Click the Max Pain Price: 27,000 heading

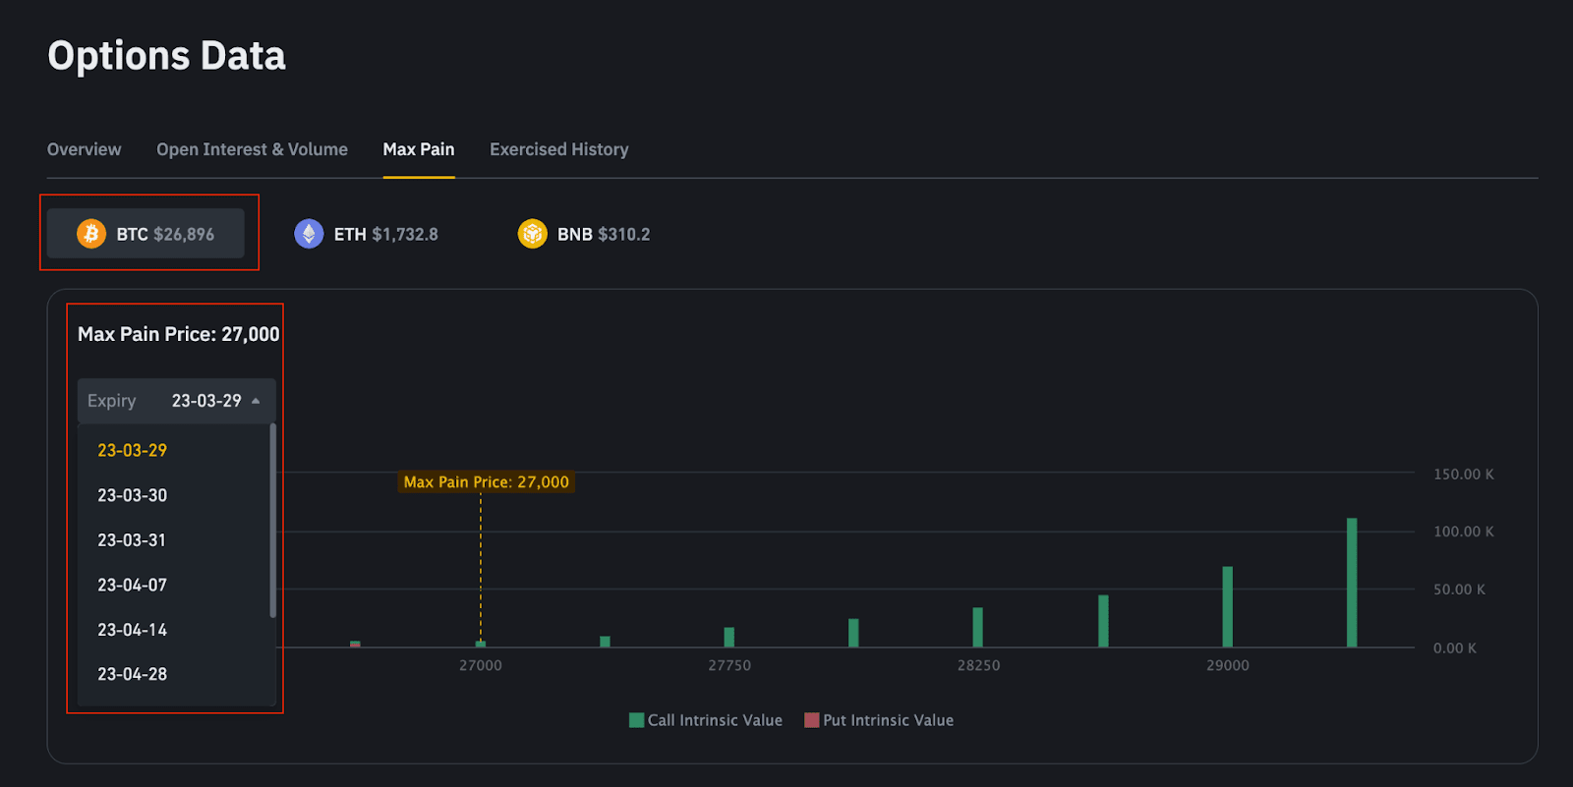coord(178,334)
